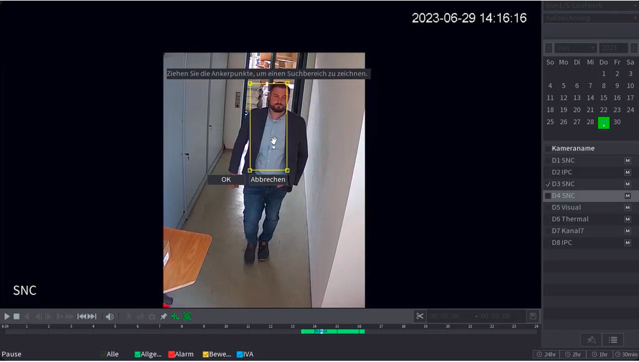The image size is (639, 362).
Task: Switch the timeline scale to 30min
Action: [626, 354]
